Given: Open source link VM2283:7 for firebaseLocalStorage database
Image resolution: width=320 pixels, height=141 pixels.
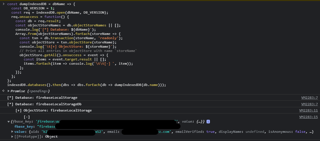Looking at the screenshot, I should click(309, 98).
